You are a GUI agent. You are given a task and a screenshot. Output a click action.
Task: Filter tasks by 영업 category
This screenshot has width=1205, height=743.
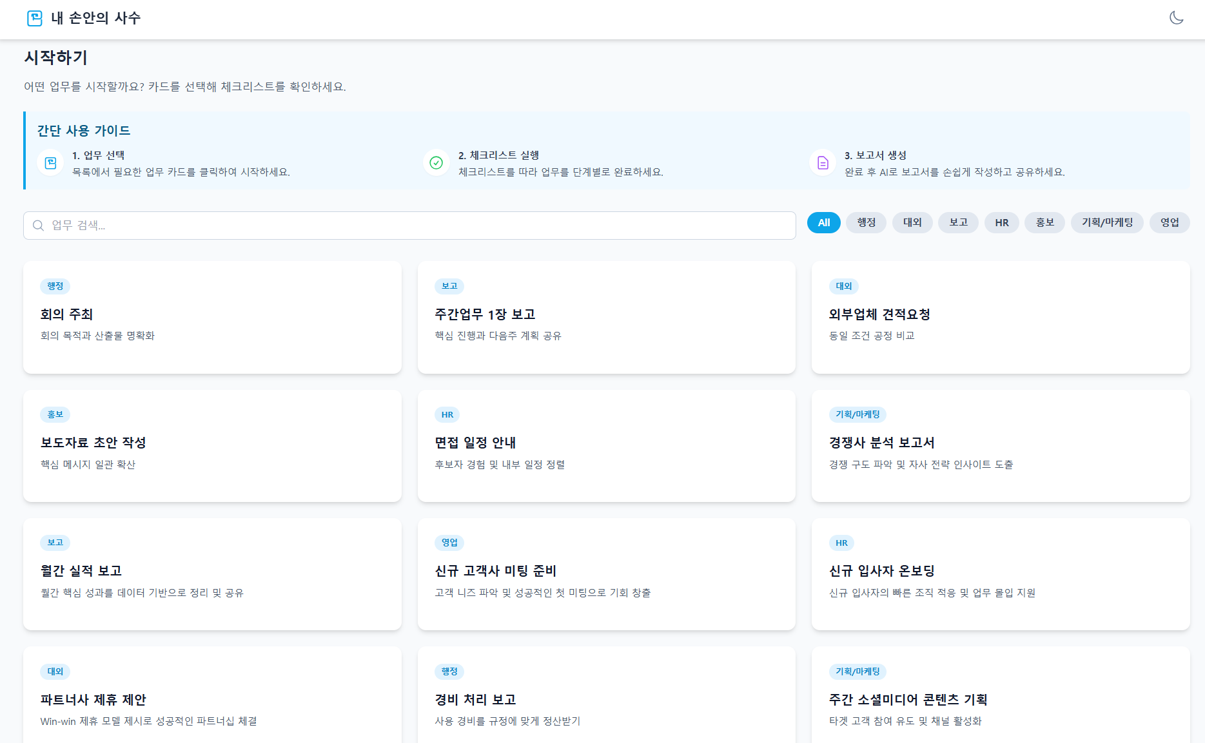(x=1170, y=223)
